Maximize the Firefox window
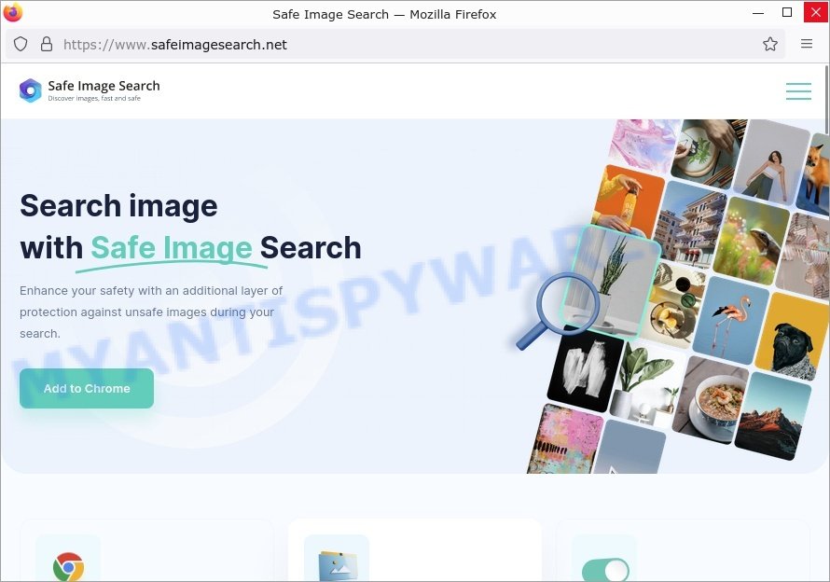This screenshot has width=830, height=582. (787, 12)
